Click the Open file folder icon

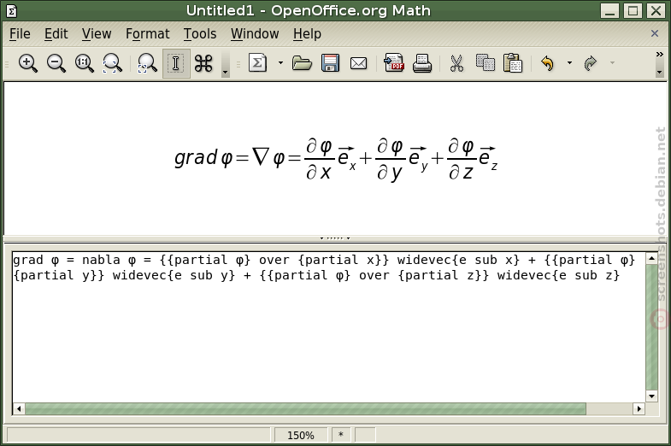pos(302,64)
